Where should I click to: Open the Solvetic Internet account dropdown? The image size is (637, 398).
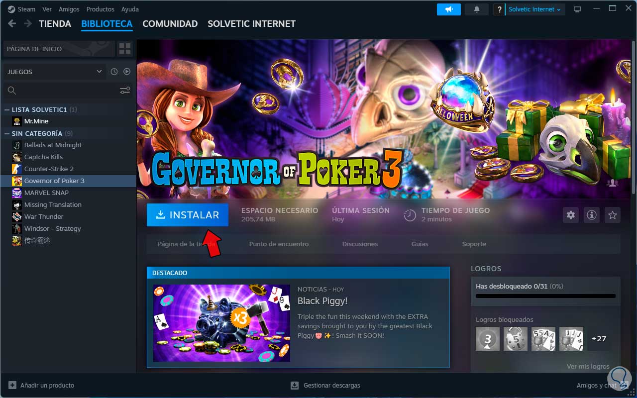click(534, 9)
